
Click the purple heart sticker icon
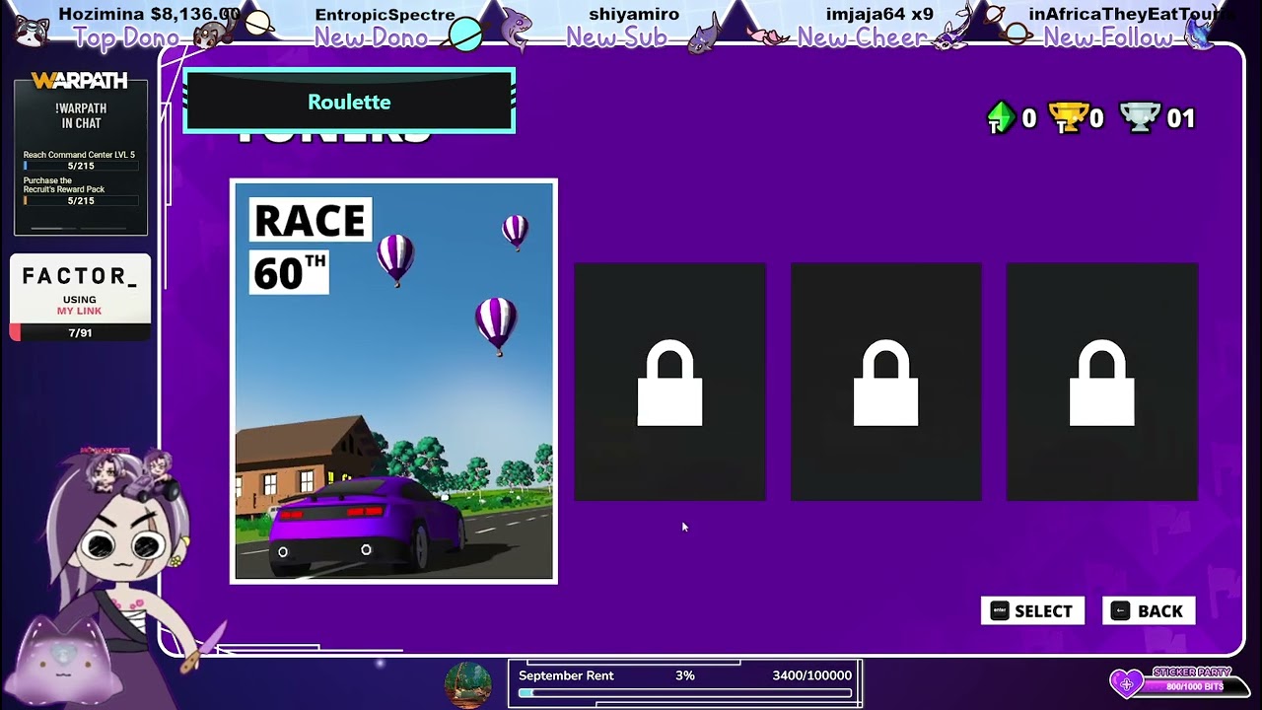point(1126,683)
